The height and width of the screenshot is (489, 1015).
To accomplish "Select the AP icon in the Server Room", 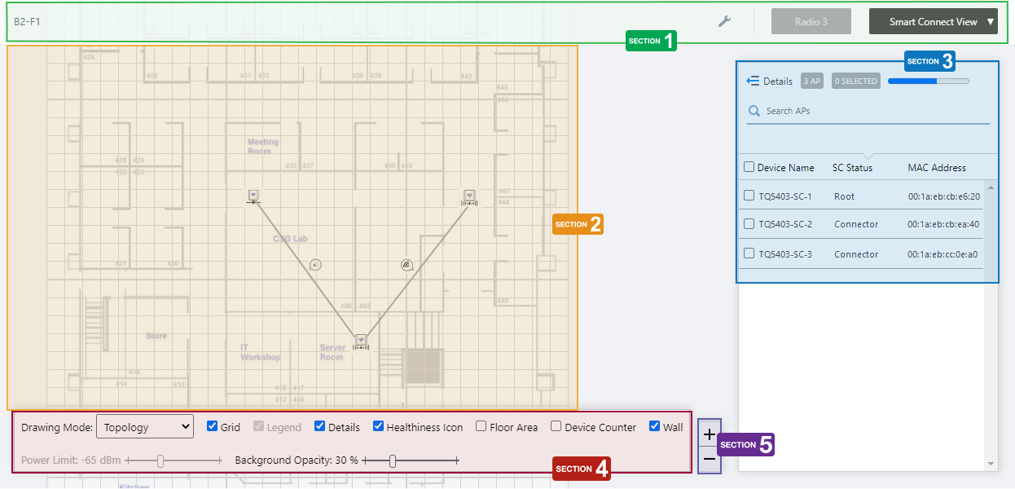I will pyautogui.click(x=361, y=341).
